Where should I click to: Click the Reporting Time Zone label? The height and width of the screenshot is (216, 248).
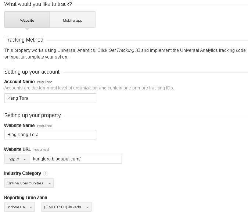(x=26, y=198)
